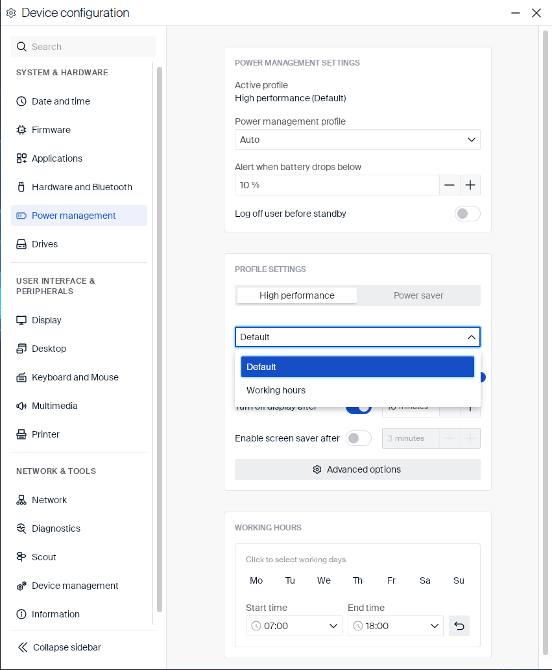Select Tuesday as working day
552x670 pixels.
point(290,580)
